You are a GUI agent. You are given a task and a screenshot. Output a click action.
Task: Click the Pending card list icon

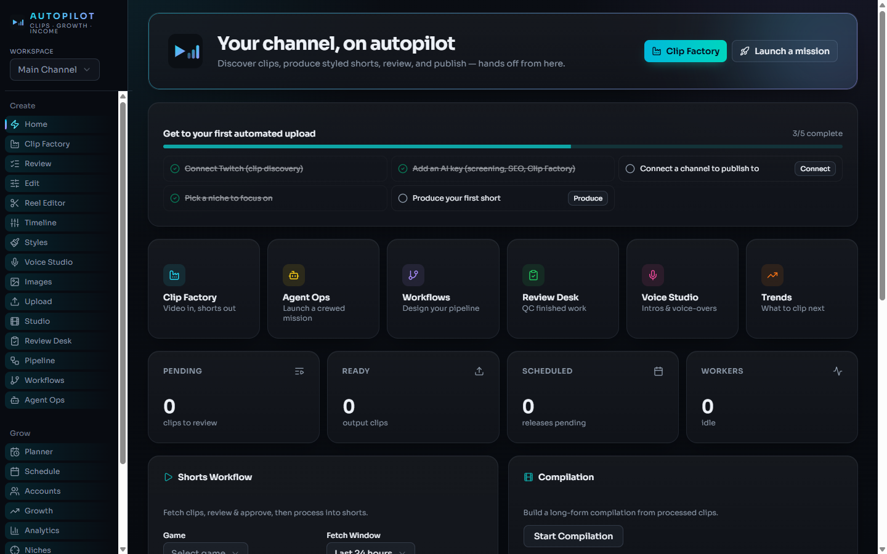[299, 371]
